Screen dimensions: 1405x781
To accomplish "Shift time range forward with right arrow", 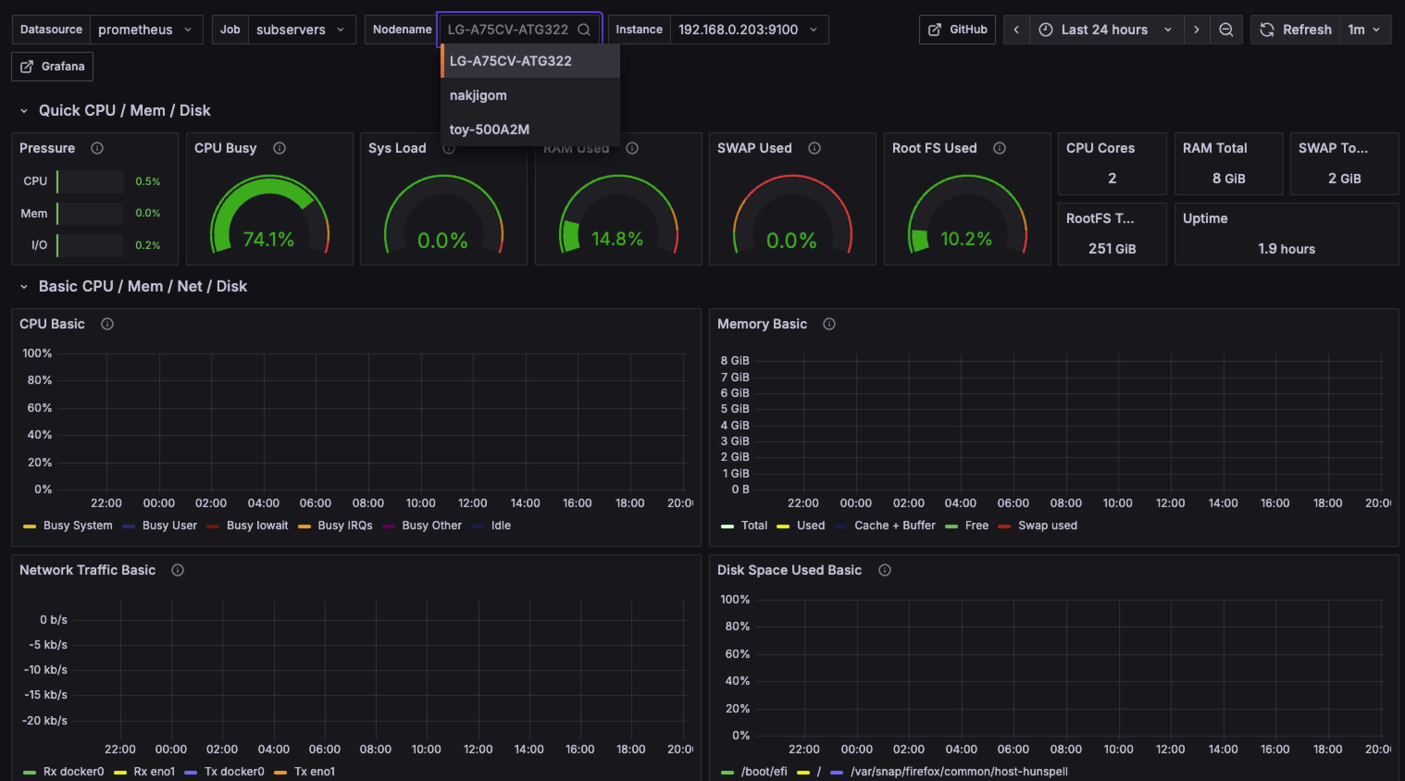I will 1196,30.
